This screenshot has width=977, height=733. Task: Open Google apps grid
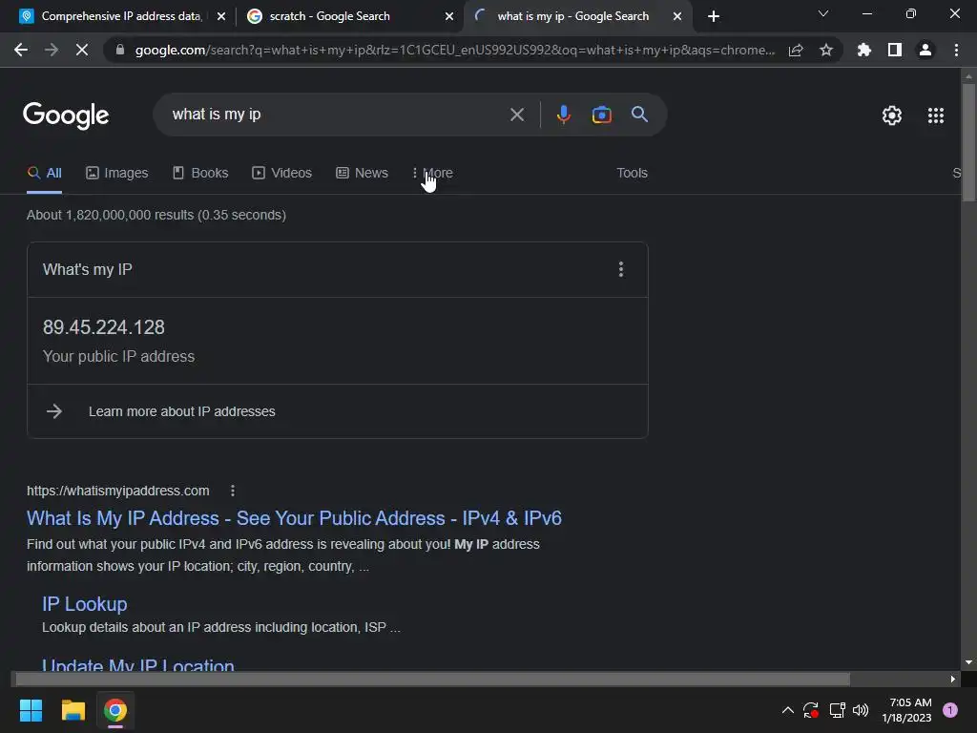click(x=935, y=115)
